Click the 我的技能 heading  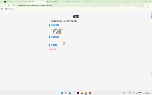coord(55,25)
